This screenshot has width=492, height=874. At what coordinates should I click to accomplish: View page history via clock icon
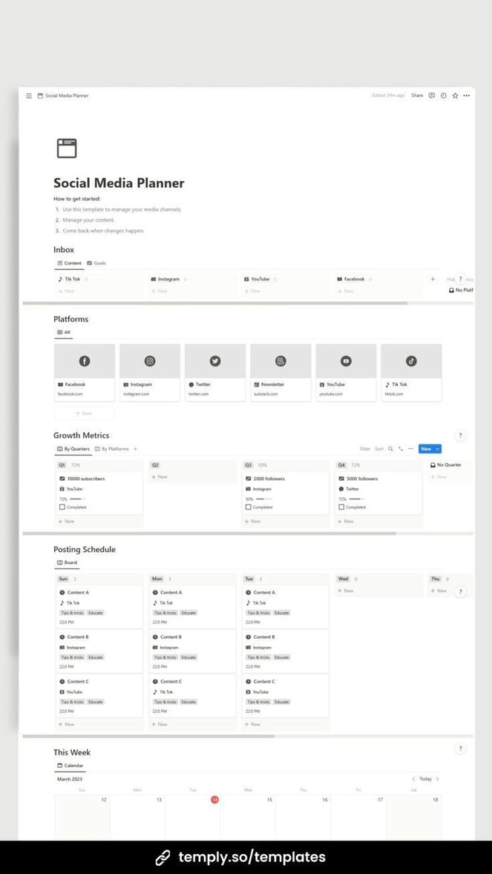point(443,96)
